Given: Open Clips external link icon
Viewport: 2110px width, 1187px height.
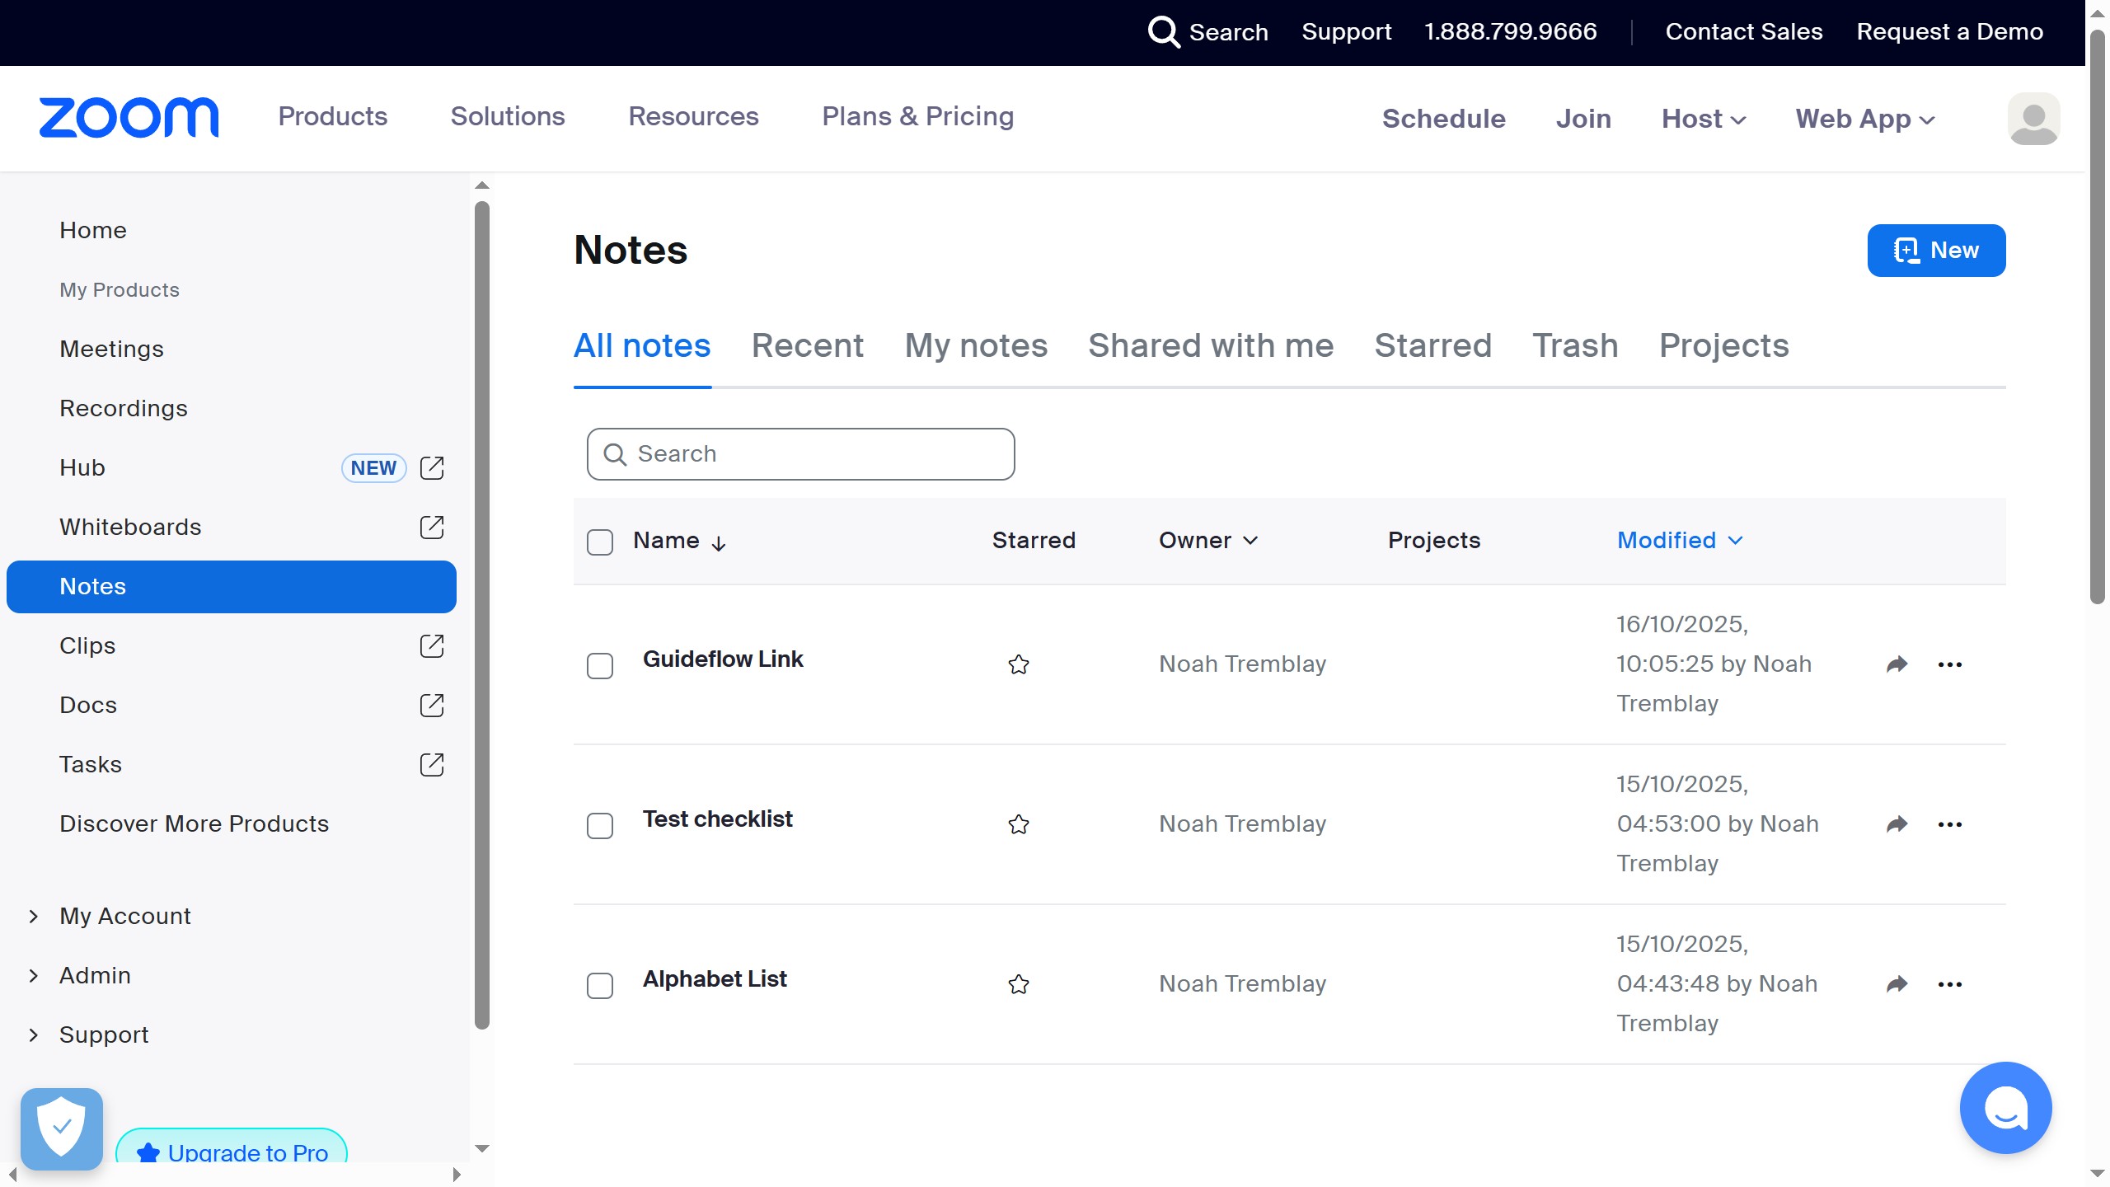Looking at the screenshot, I should click(432, 646).
